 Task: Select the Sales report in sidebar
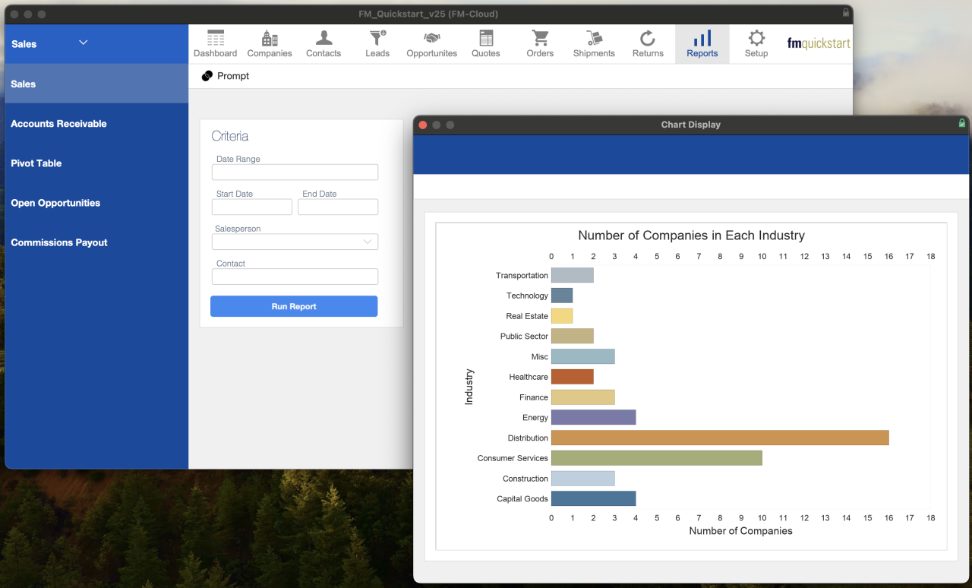pos(96,84)
